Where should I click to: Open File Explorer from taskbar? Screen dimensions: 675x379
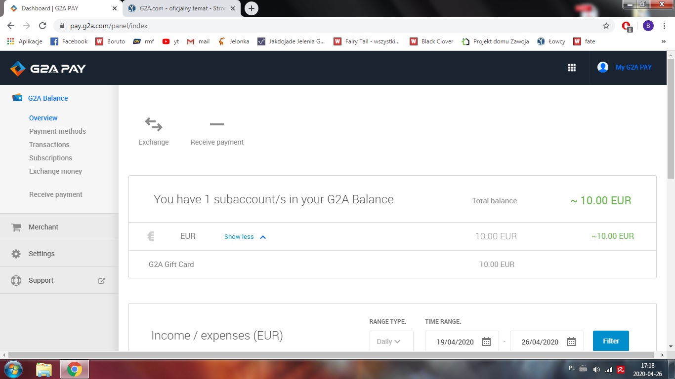44,369
